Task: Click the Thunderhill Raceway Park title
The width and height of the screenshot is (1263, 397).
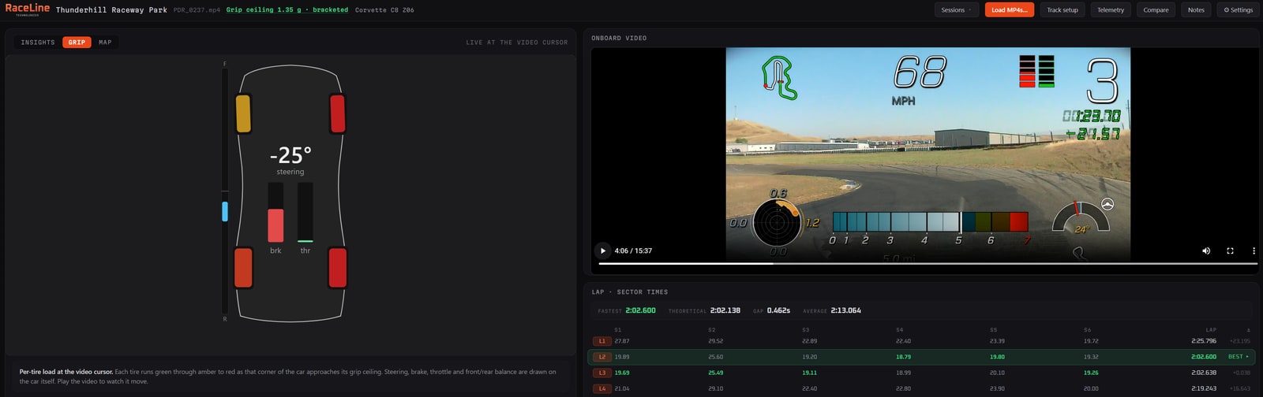Action: point(111,10)
